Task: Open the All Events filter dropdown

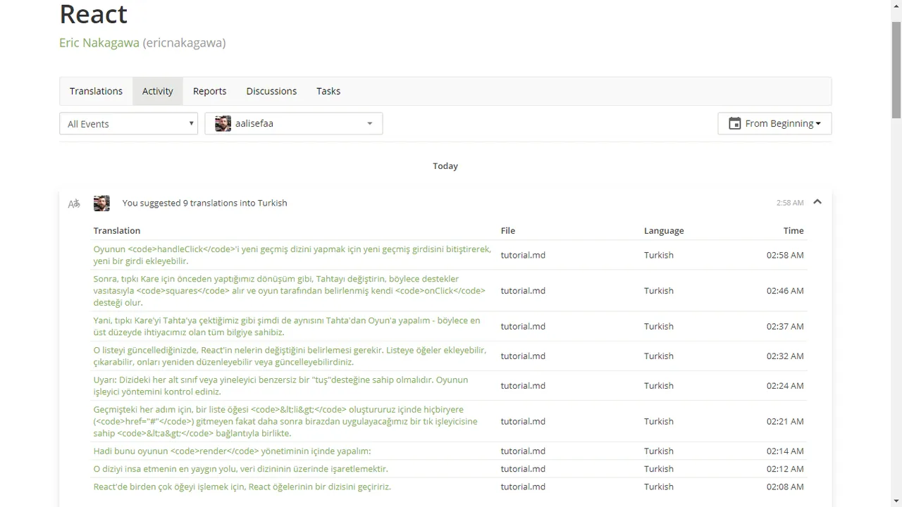Action: pyautogui.click(x=128, y=123)
